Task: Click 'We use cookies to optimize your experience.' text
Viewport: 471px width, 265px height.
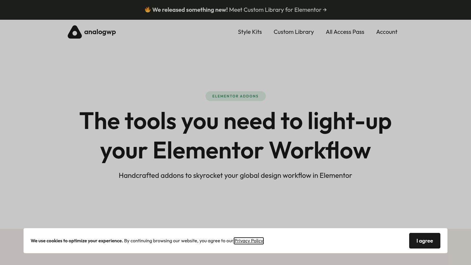Action: 77,241
